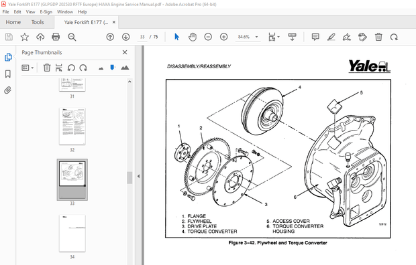Screen dimensions: 416x265
Task: Adjust the thumbnail size slider handle
Action: 112,67
